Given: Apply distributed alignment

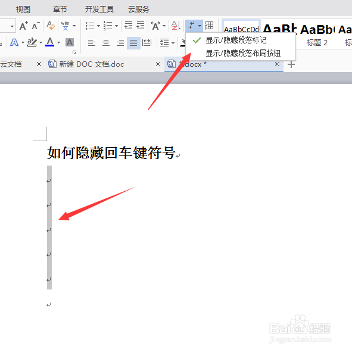Looking at the screenshot, I should coord(147,43).
